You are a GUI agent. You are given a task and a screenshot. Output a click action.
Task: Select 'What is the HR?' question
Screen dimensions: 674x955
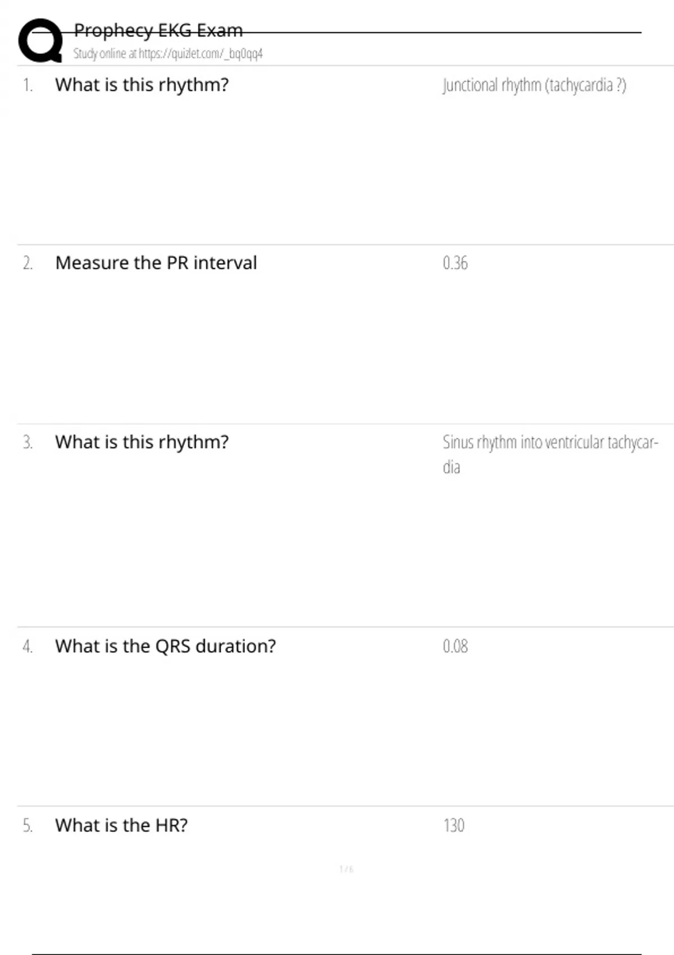(121, 825)
